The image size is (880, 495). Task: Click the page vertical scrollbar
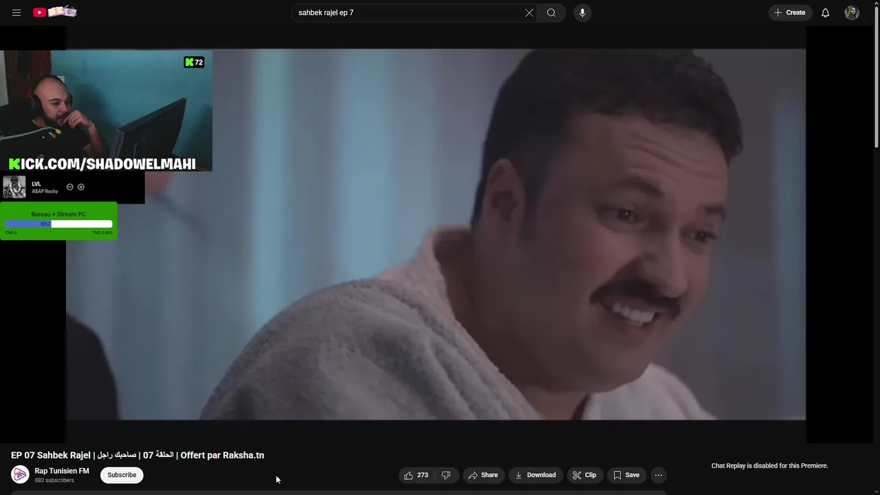pos(877,76)
